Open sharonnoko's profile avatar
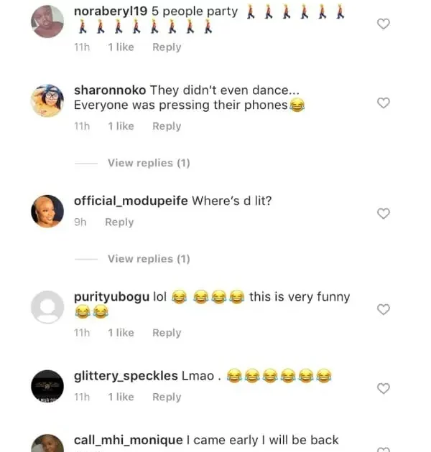The image size is (431, 452). point(48,101)
